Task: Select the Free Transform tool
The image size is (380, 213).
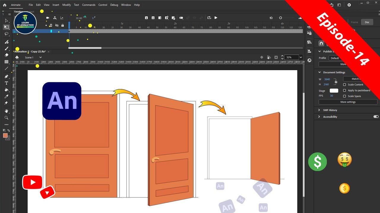Action: click(x=6, y=27)
